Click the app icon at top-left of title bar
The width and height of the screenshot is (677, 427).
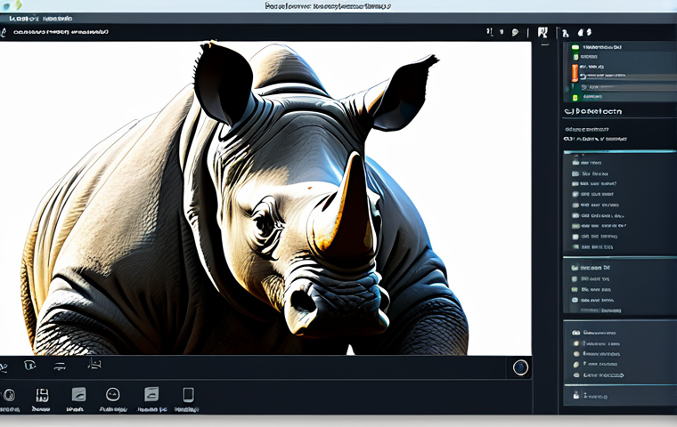coord(6,5)
